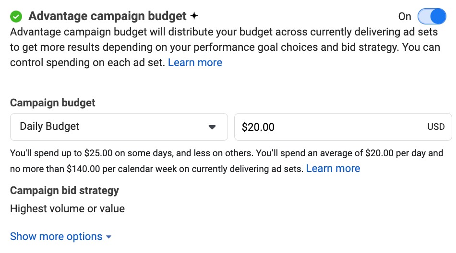Click the Campaign budget section label
Screen dimensions: 456x253
(53, 103)
